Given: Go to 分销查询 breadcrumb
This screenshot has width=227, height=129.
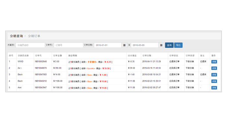Looking at the screenshot, I should click(16, 36).
